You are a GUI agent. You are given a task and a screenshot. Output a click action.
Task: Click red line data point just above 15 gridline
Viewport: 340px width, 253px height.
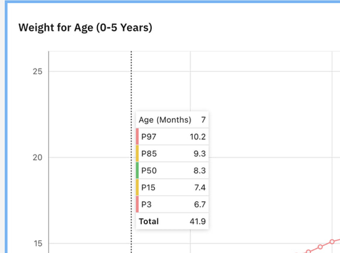tap(332, 242)
